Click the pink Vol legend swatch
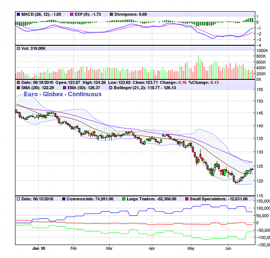This screenshot has height=258, width=270. tap(19, 48)
